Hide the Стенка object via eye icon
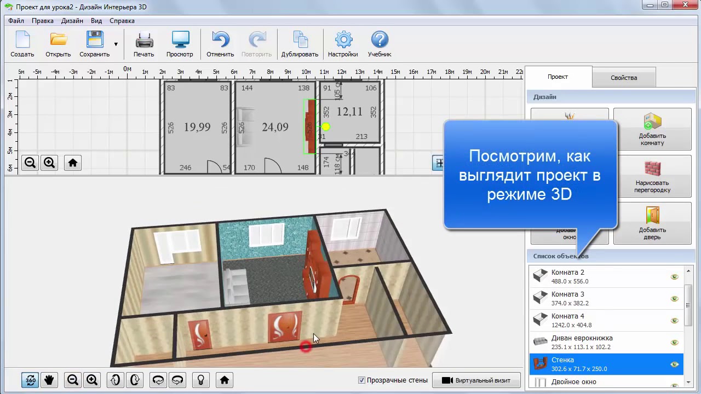 click(x=674, y=364)
